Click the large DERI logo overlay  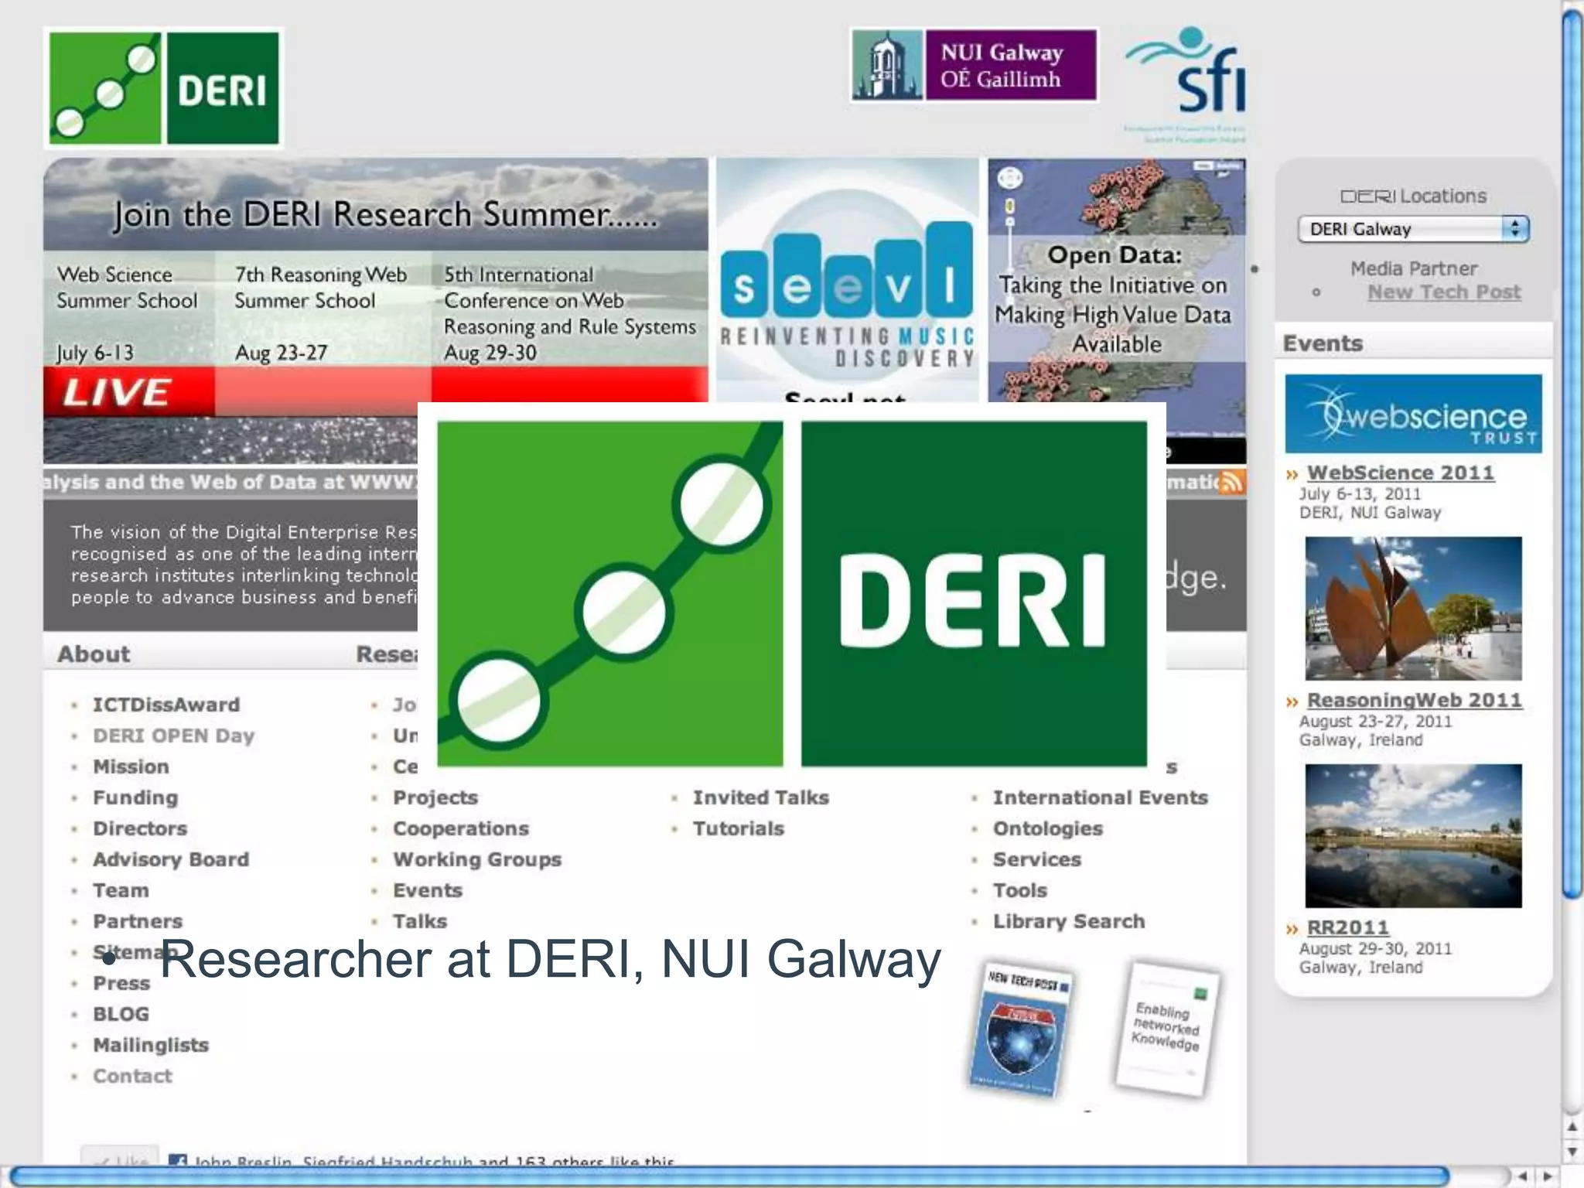[x=792, y=593]
